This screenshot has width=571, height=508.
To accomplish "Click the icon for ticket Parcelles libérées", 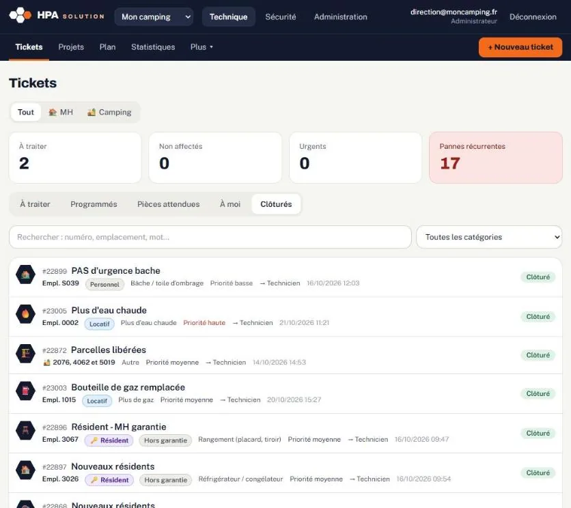I will coord(25,353).
